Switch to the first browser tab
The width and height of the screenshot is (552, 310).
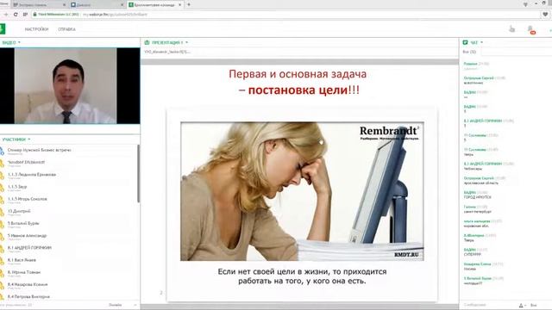(x=39, y=5)
